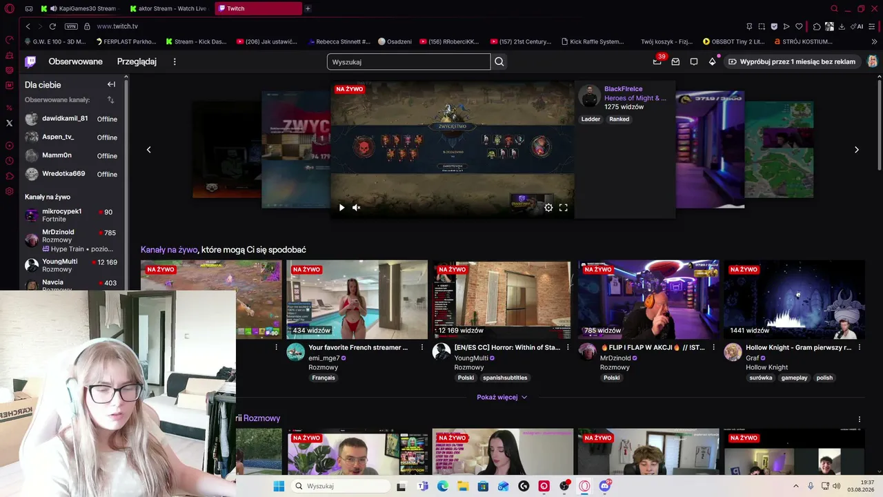Open Hollow Knight stream thumbnail by Graf
883x497 pixels.
(x=794, y=300)
